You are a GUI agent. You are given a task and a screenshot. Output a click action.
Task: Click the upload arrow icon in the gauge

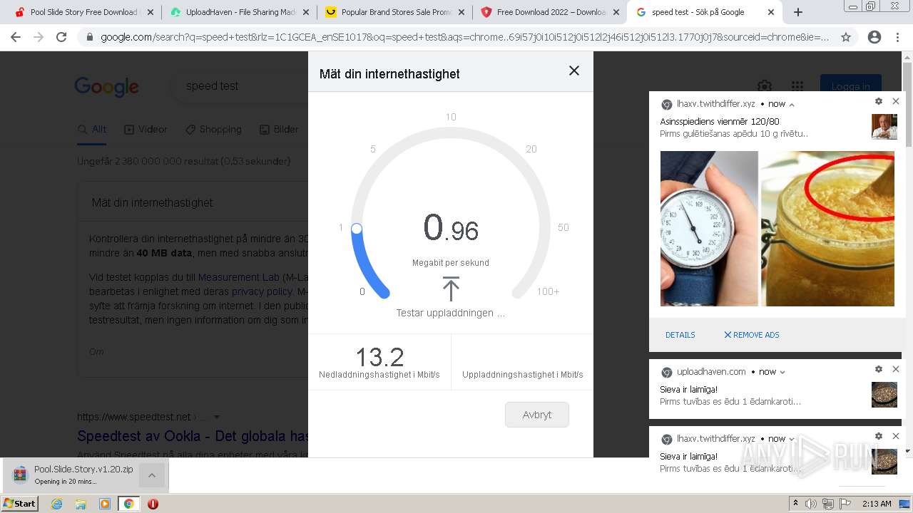point(451,289)
